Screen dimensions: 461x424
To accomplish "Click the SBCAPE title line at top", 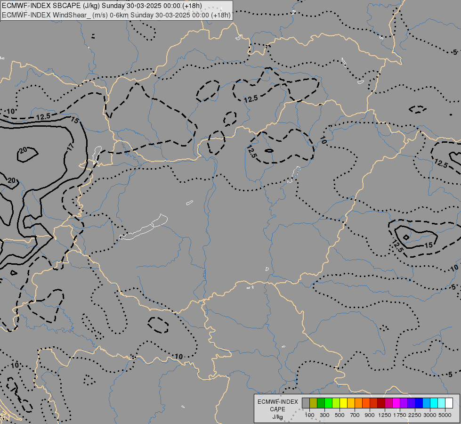I will [x=102, y=6].
